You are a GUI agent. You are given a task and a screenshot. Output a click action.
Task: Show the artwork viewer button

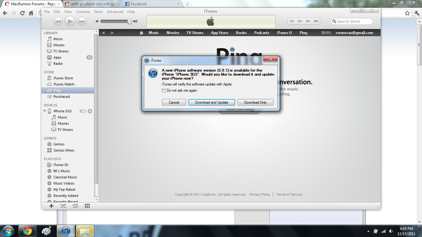pos(87,206)
